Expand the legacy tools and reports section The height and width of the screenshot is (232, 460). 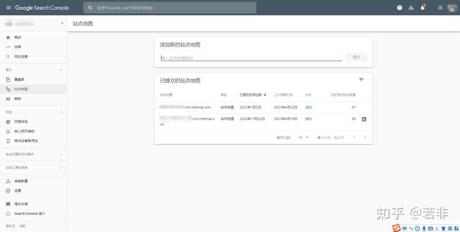(x=33, y=167)
